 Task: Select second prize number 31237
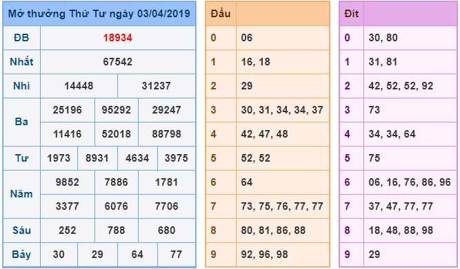(x=156, y=86)
